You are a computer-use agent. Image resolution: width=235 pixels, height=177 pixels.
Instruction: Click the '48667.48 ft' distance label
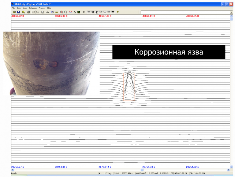[x=105, y=16]
